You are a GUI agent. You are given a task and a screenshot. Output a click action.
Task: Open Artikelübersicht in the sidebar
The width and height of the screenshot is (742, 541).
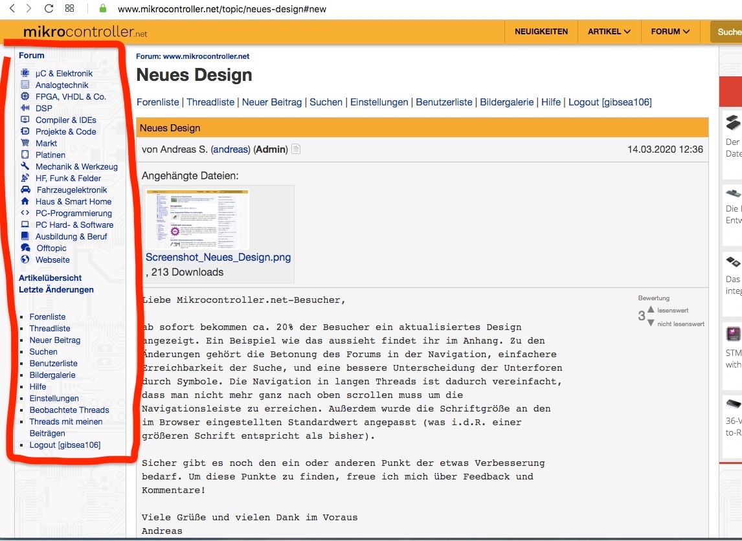[50, 278]
